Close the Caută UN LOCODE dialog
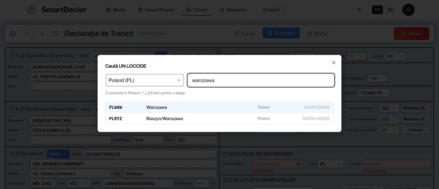 pyautogui.click(x=334, y=63)
